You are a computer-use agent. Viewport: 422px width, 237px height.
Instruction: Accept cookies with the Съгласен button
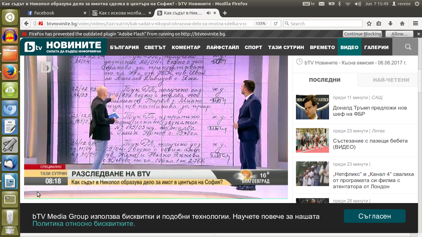click(x=375, y=216)
